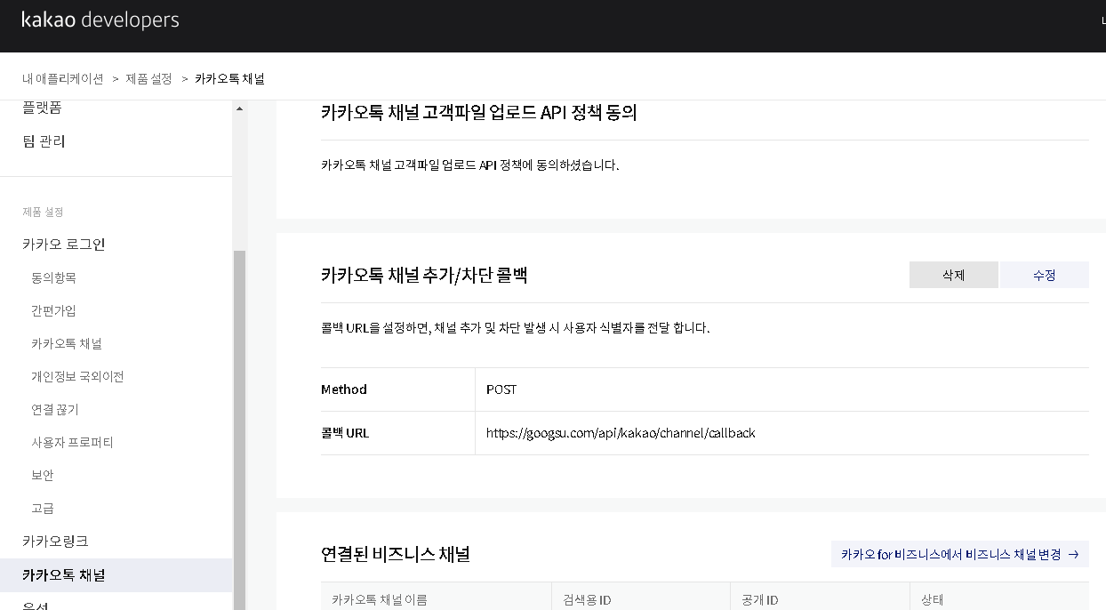
Task: Select 카카오톡 채널 under 카카오 로그인
Action: click(x=67, y=343)
